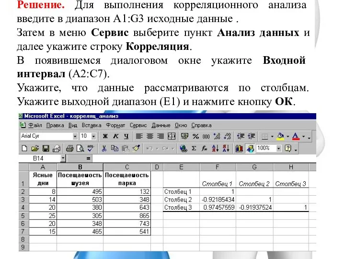Send workbook by e-mail
The width and height of the screenshot is (345, 259).
pyautogui.click(x=57, y=148)
